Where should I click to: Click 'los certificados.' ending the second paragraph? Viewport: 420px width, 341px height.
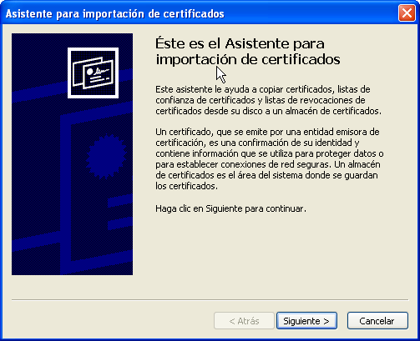coord(186,186)
